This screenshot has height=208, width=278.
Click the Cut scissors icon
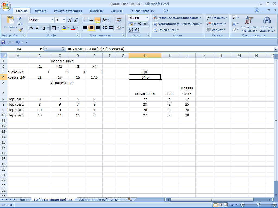[x=20, y=18]
